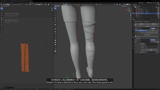
Task: Toggle Subdivision modifier render visibility icon
Action: (x=154, y=28)
